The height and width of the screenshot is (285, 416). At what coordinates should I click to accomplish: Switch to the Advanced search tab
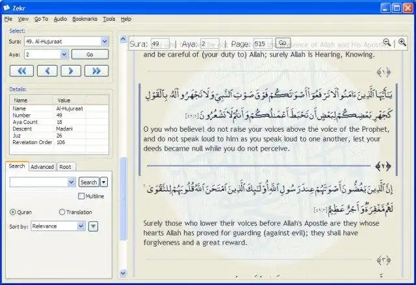(42, 167)
